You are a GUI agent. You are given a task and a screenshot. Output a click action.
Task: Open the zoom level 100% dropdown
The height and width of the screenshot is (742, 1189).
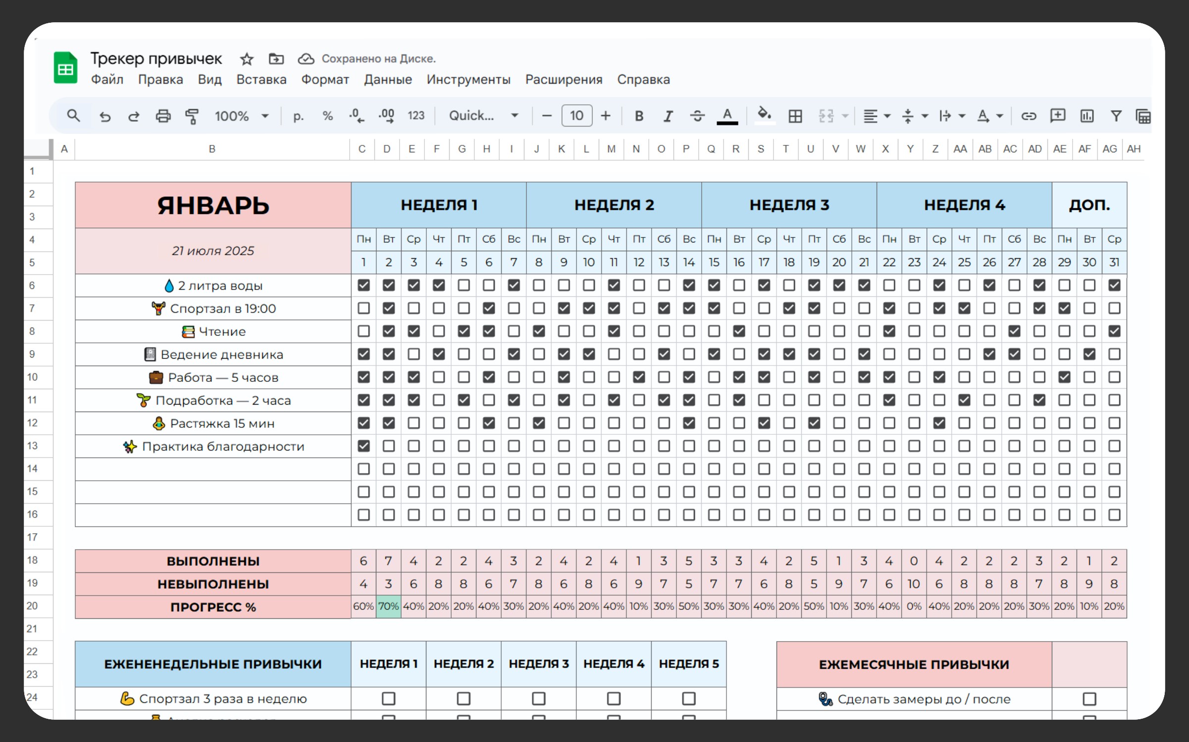[242, 116]
